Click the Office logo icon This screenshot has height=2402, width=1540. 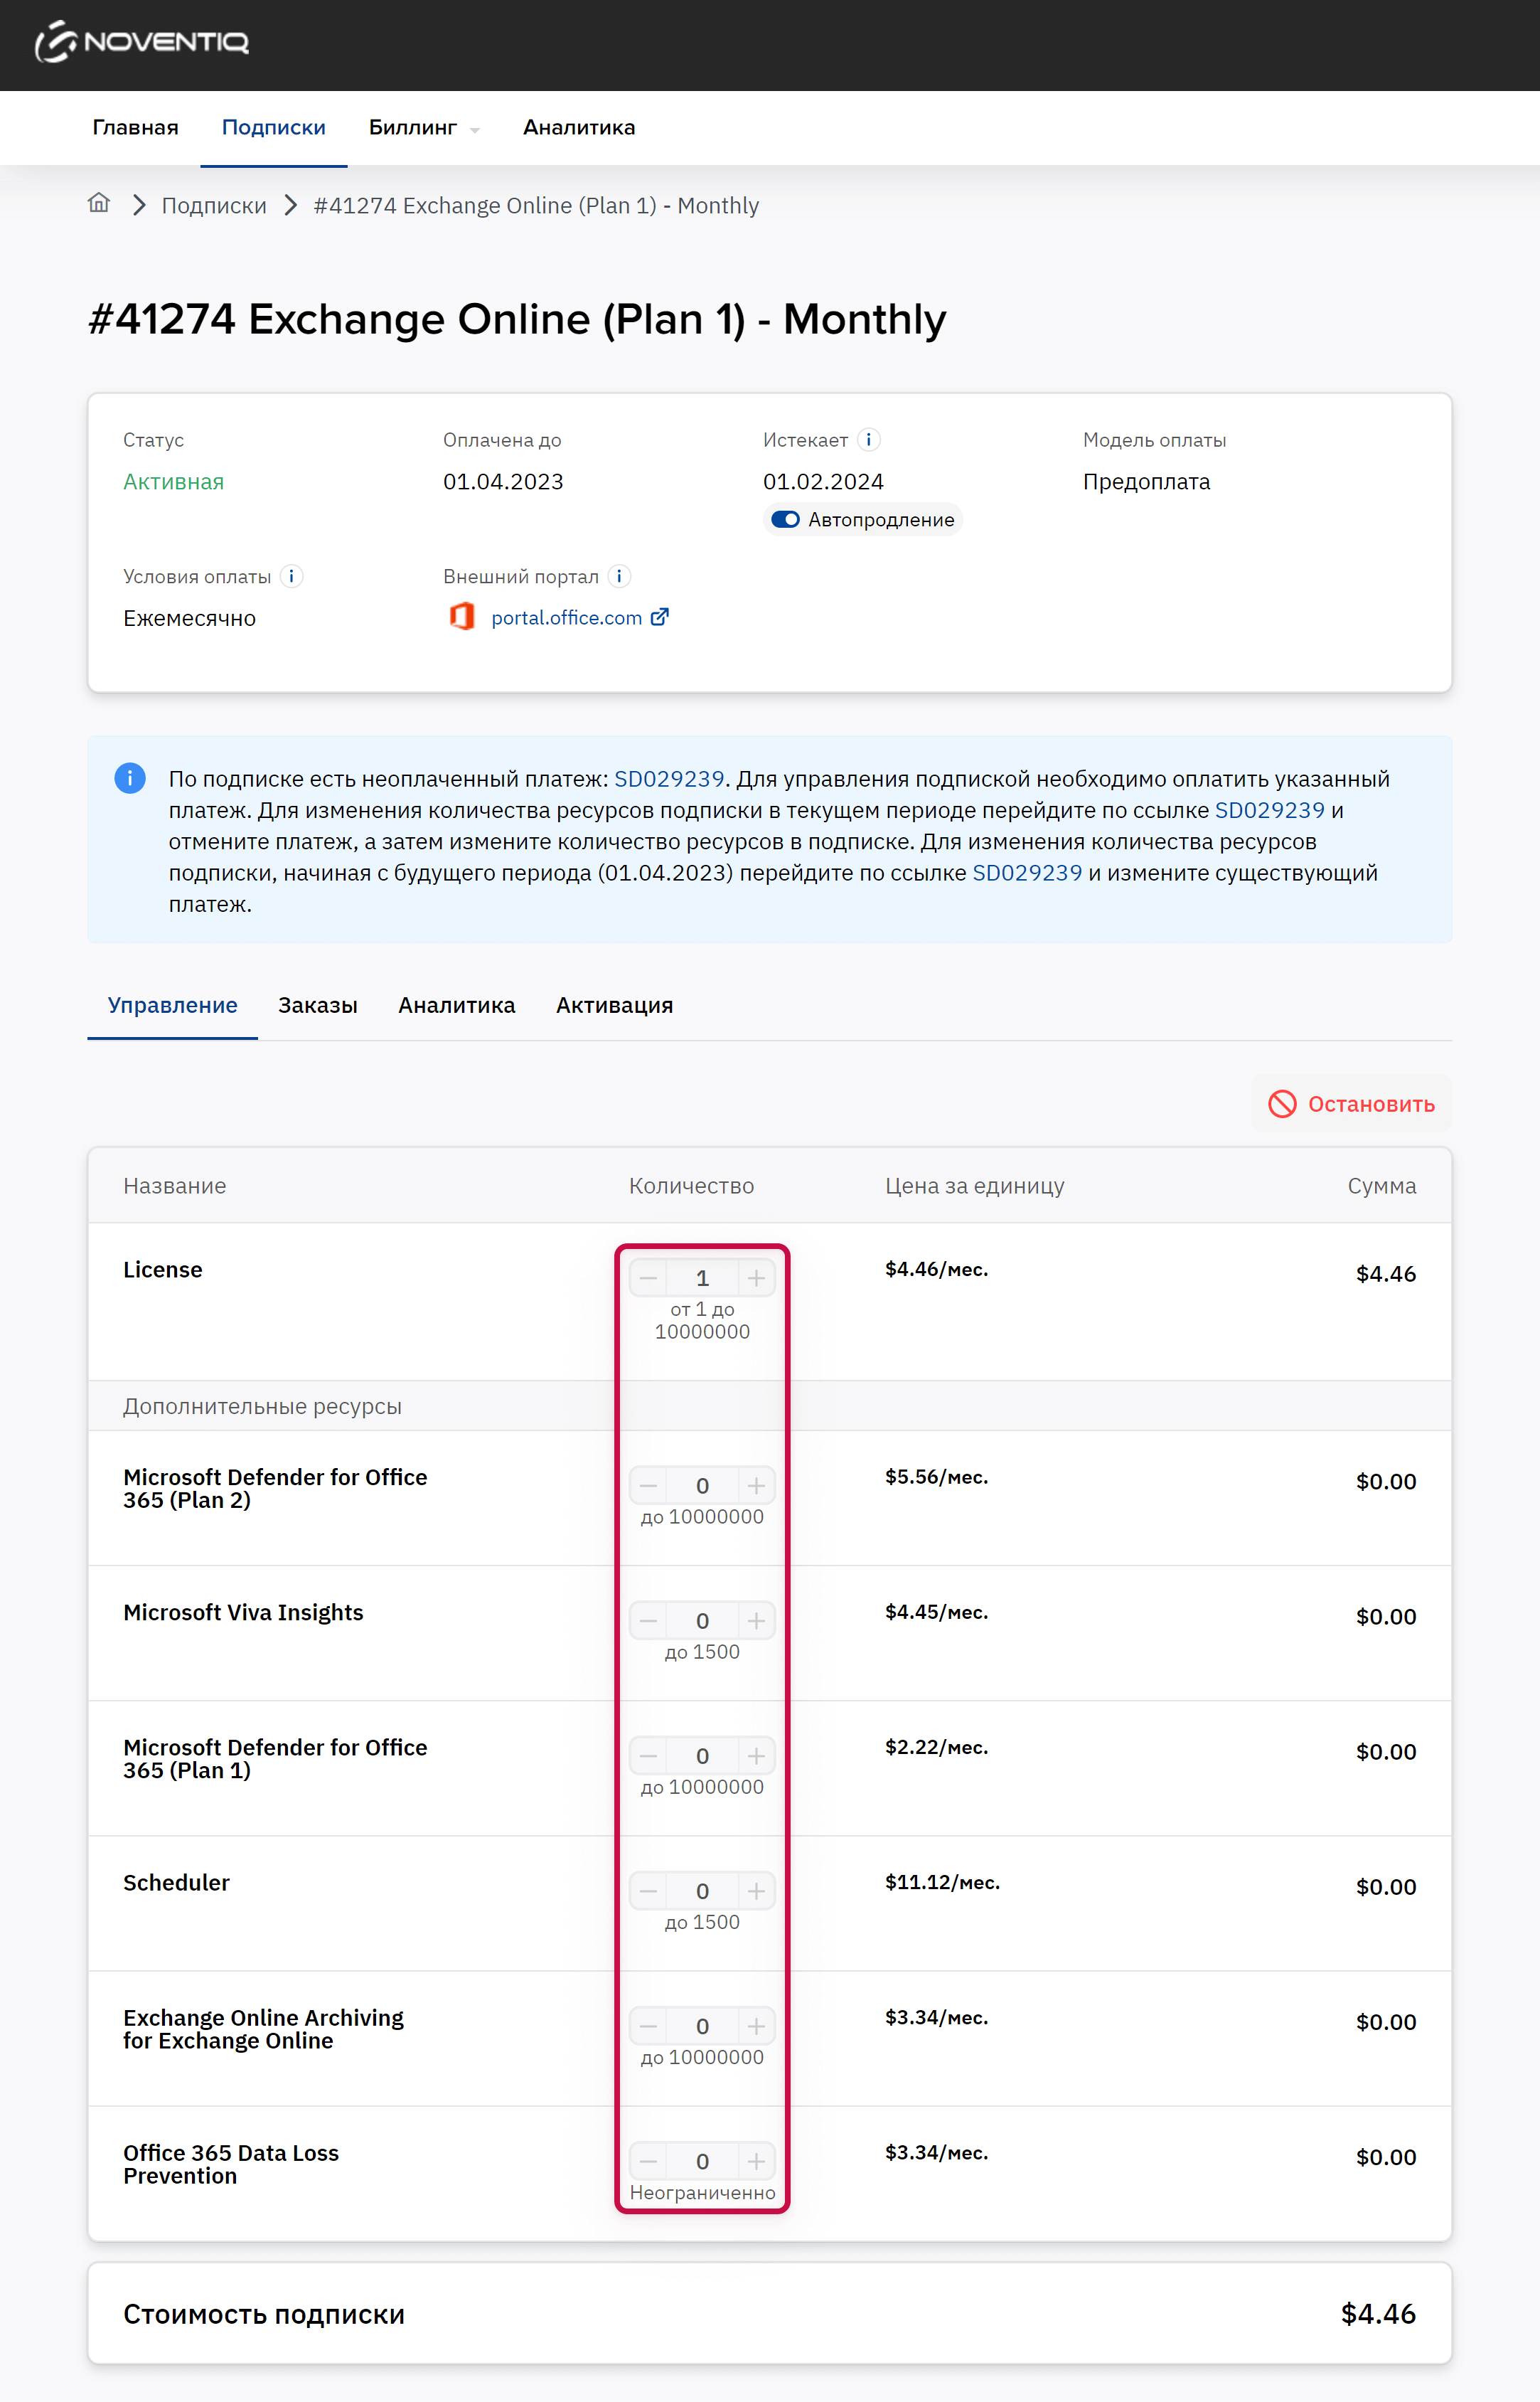coord(462,617)
